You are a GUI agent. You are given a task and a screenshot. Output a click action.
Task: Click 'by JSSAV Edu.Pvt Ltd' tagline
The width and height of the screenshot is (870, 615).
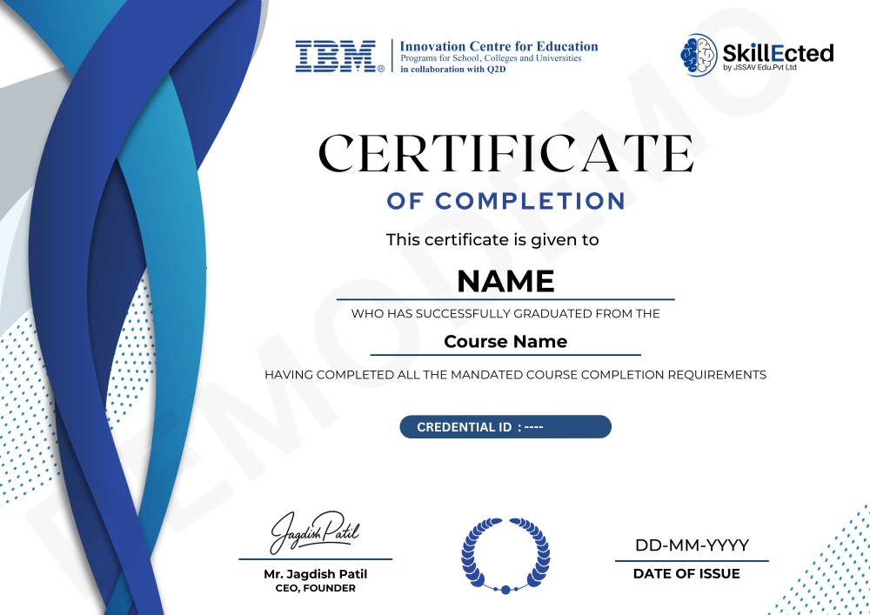760,68
